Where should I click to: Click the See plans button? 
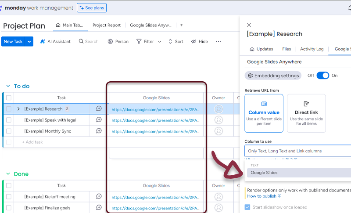(92, 8)
